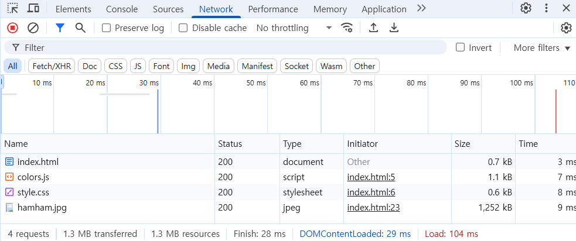Import HAR file upload icon
This screenshot has height=241, width=576.
click(x=373, y=27)
